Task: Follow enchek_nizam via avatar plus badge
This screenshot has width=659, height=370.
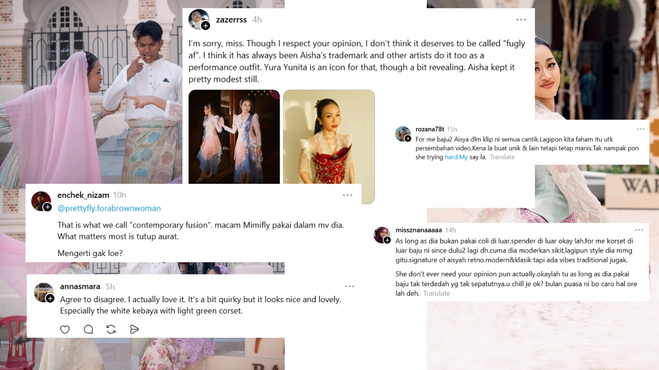Action: click(47, 207)
